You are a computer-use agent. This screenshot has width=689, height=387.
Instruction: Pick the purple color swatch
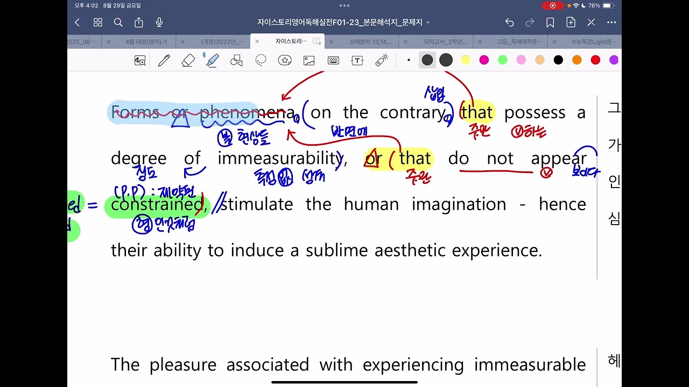click(614, 60)
